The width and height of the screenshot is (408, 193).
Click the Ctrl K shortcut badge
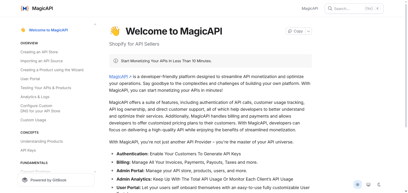[372, 8]
